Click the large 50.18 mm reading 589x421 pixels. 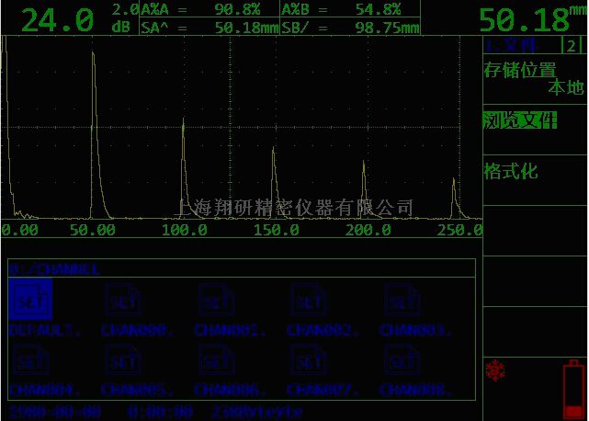pyautogui.click(x=533, y=18)
